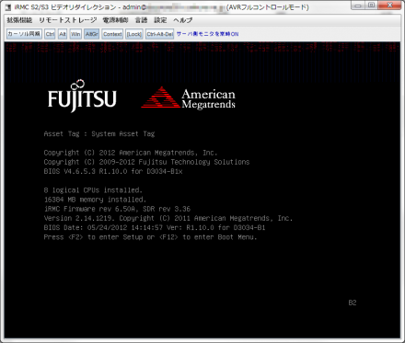Send Ctrl-Alt-Del to the server
Viewport: 405px width, 343px height.
(160, 34)
